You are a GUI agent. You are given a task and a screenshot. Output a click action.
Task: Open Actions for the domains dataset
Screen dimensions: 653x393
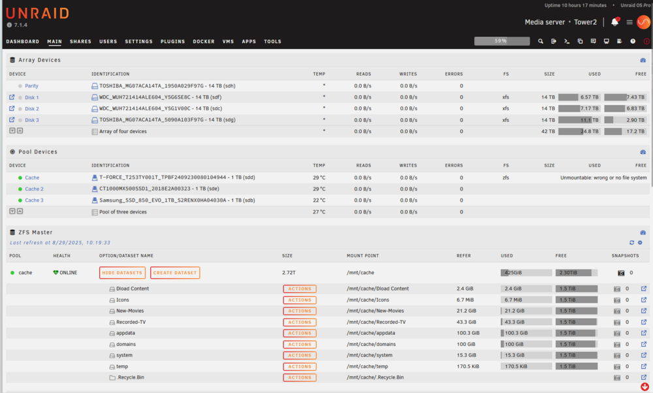click(x=300, y=344)
